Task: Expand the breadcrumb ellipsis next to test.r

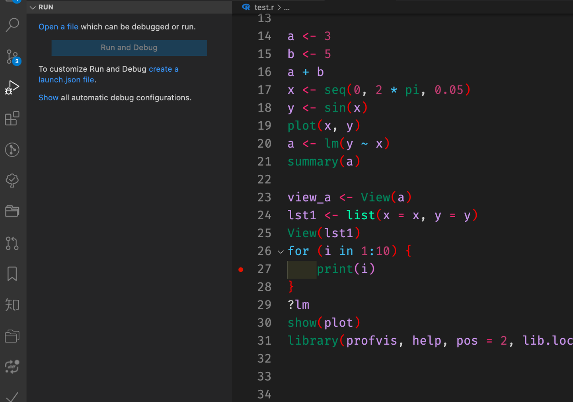Action: pos(287,7)
